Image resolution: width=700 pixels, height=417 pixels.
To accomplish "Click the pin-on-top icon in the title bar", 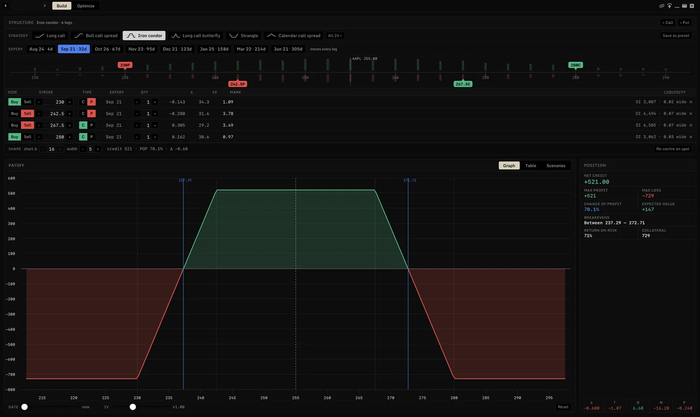I will (669, 6).
